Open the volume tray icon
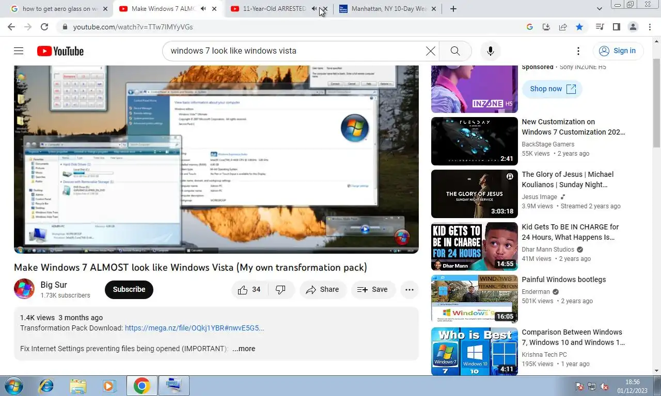The height and width of the screenshot is (396, 661). [x=604, y=387]
